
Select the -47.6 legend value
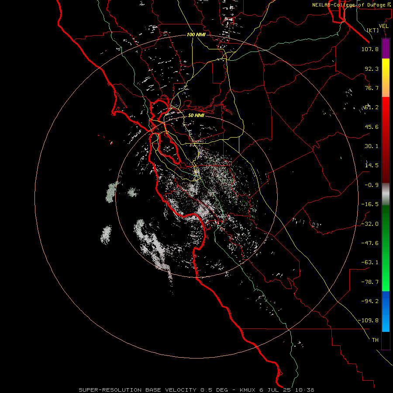370,243
